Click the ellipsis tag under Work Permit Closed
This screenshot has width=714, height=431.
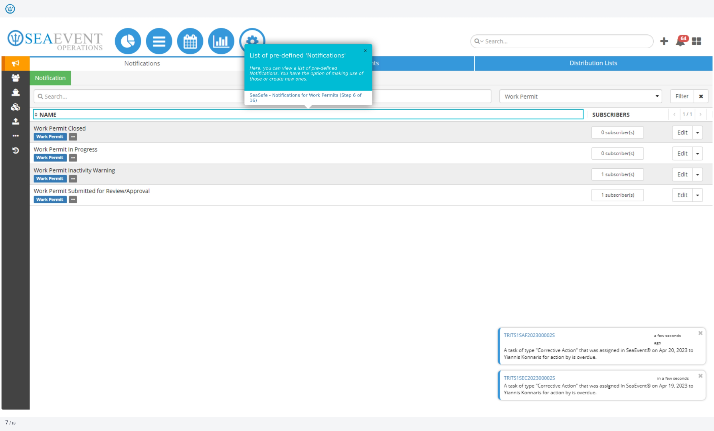click(73, 137)
